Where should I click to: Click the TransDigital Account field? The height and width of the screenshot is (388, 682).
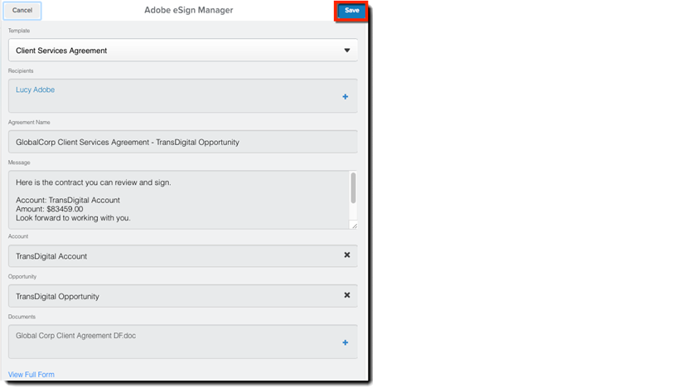(166, 256)
